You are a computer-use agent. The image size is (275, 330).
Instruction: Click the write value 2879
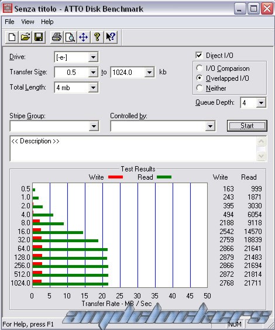226,257
